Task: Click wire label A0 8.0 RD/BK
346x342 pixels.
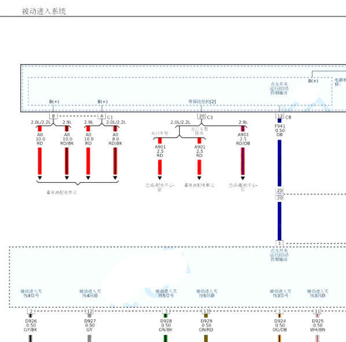Action: tap(115, 139)
